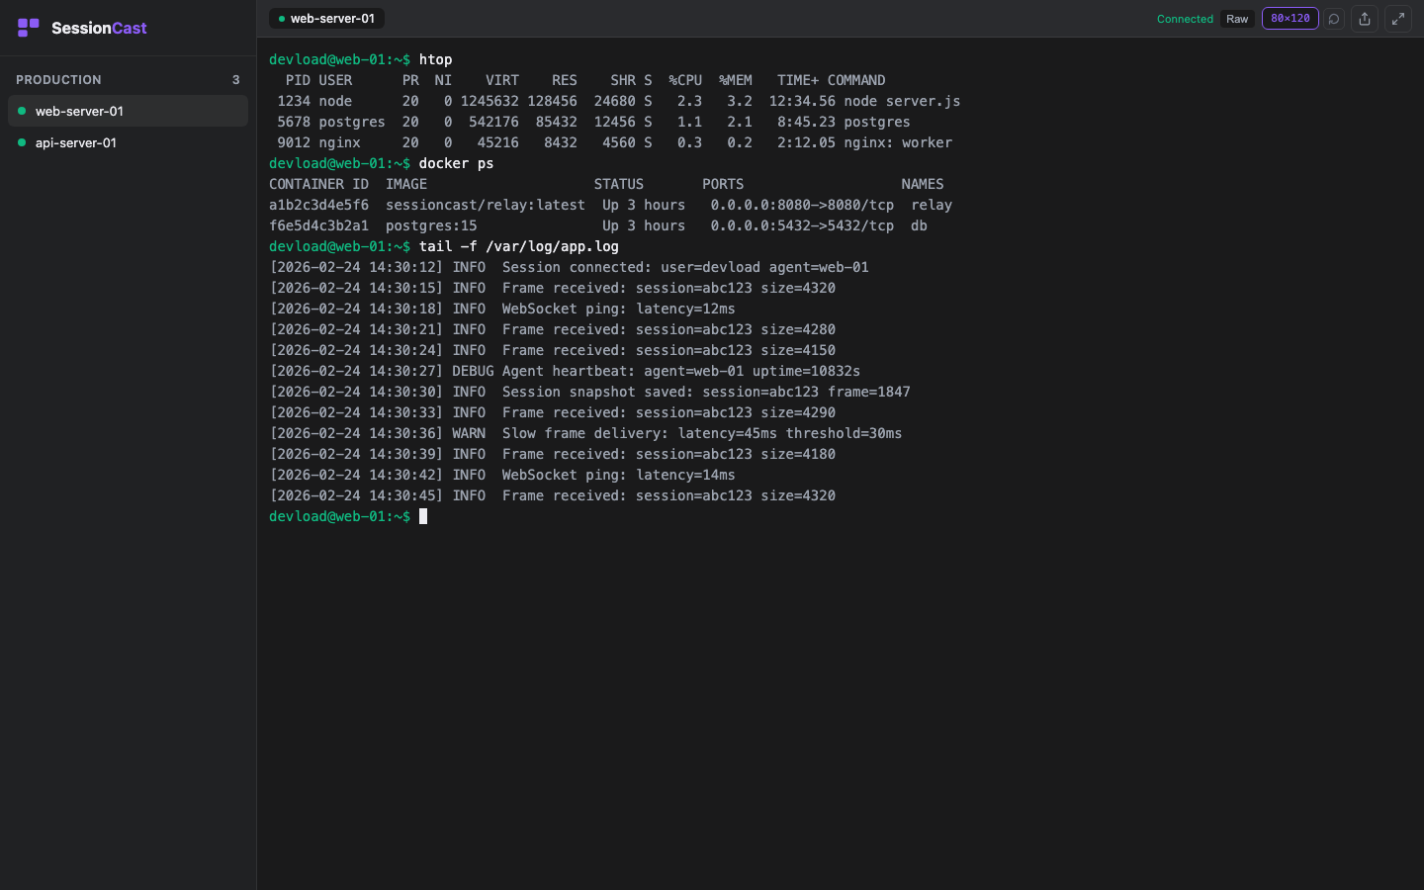Click the blinking cursor at the terminal prompt

pyautogui.click(x=423, y=516)
